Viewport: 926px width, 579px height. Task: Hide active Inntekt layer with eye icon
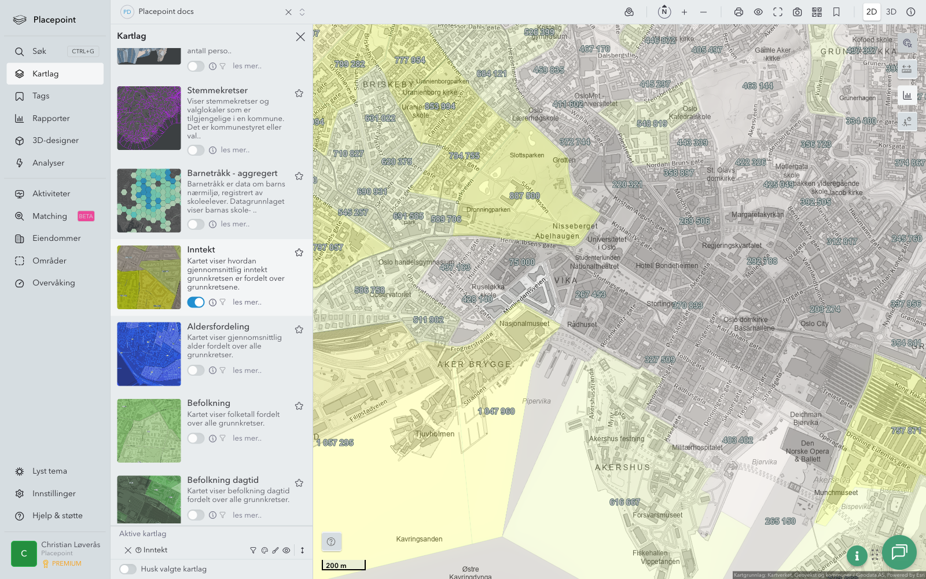point(286,551)
